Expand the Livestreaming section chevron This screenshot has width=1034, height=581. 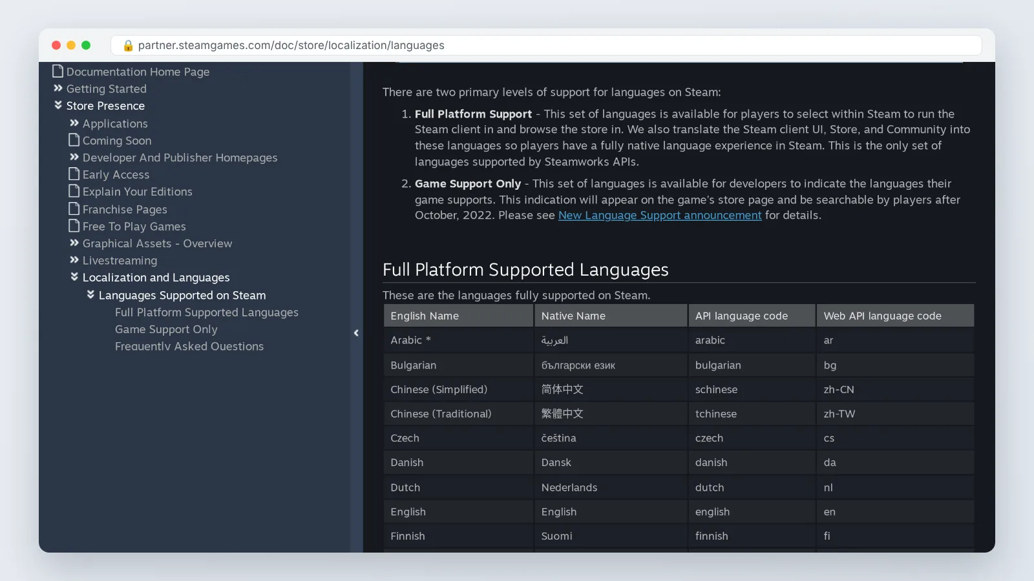pos(74,260)
